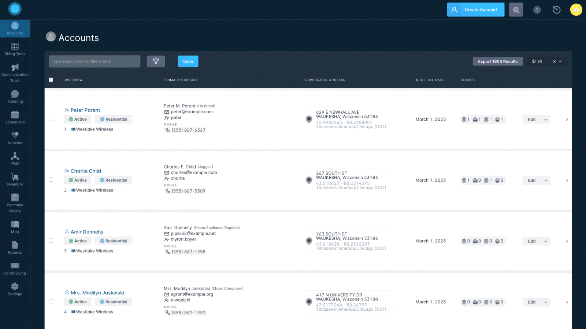
Task: Open global search from the top bar
Action: pyautogui.click(x=516, y=10)
